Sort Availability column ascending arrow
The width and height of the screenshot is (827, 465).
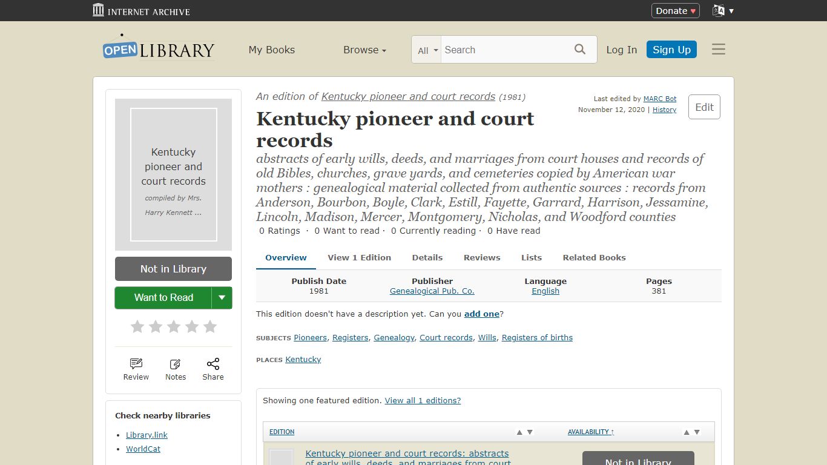687,432
